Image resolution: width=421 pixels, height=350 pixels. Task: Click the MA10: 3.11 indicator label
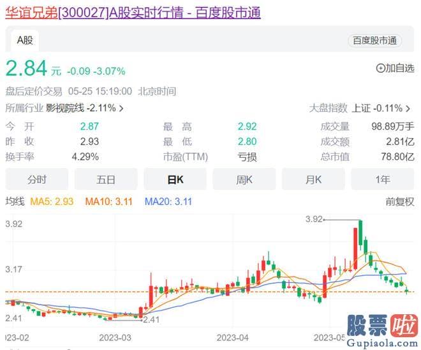pos(108,202)
